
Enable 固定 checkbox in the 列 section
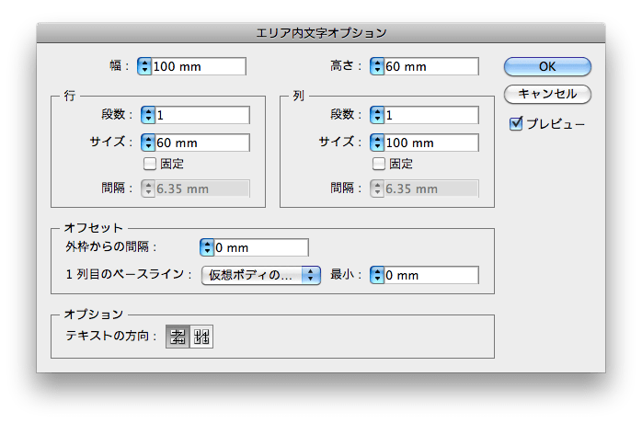[378, 164]
